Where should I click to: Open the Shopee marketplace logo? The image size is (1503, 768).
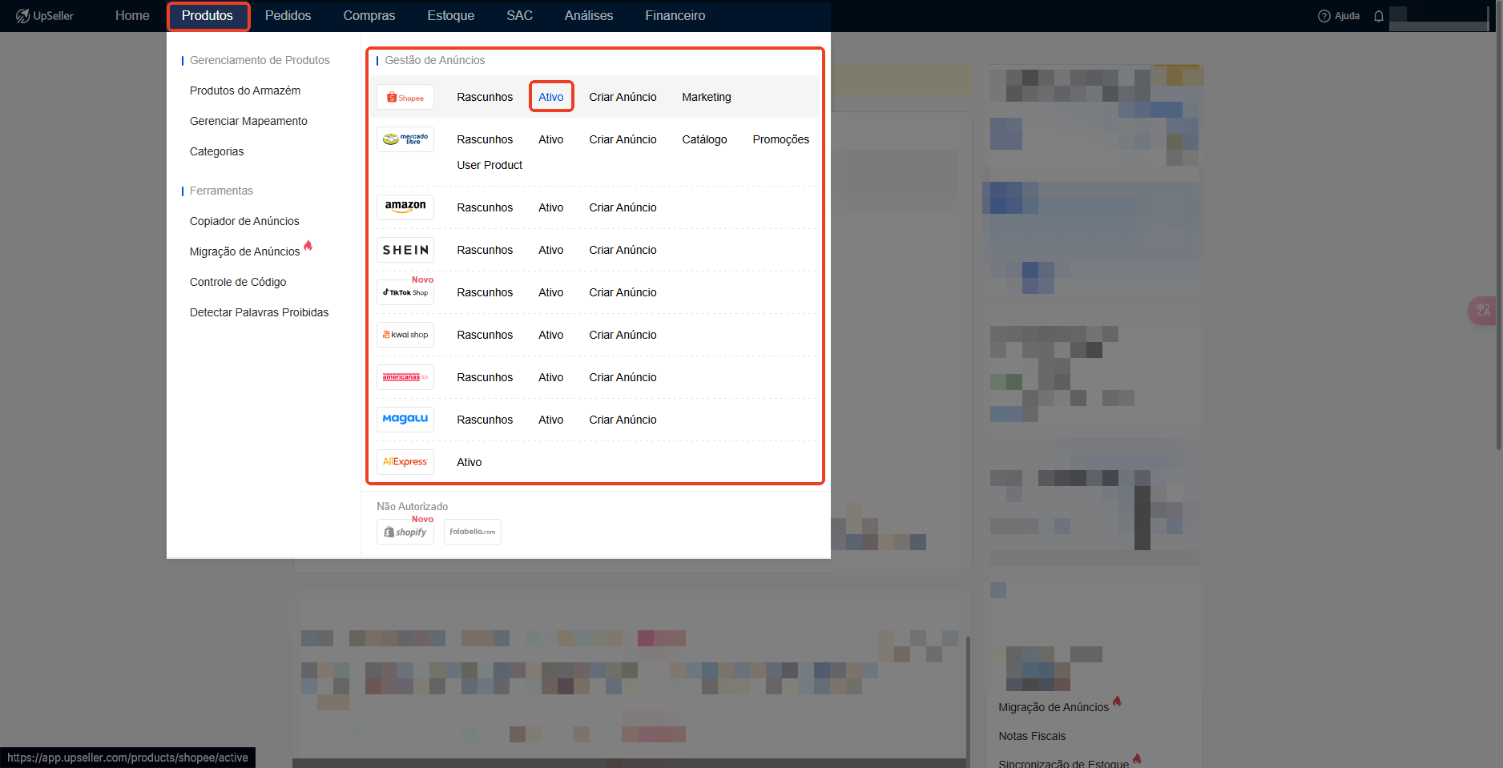pyautogui.click(x=405, y=97)
